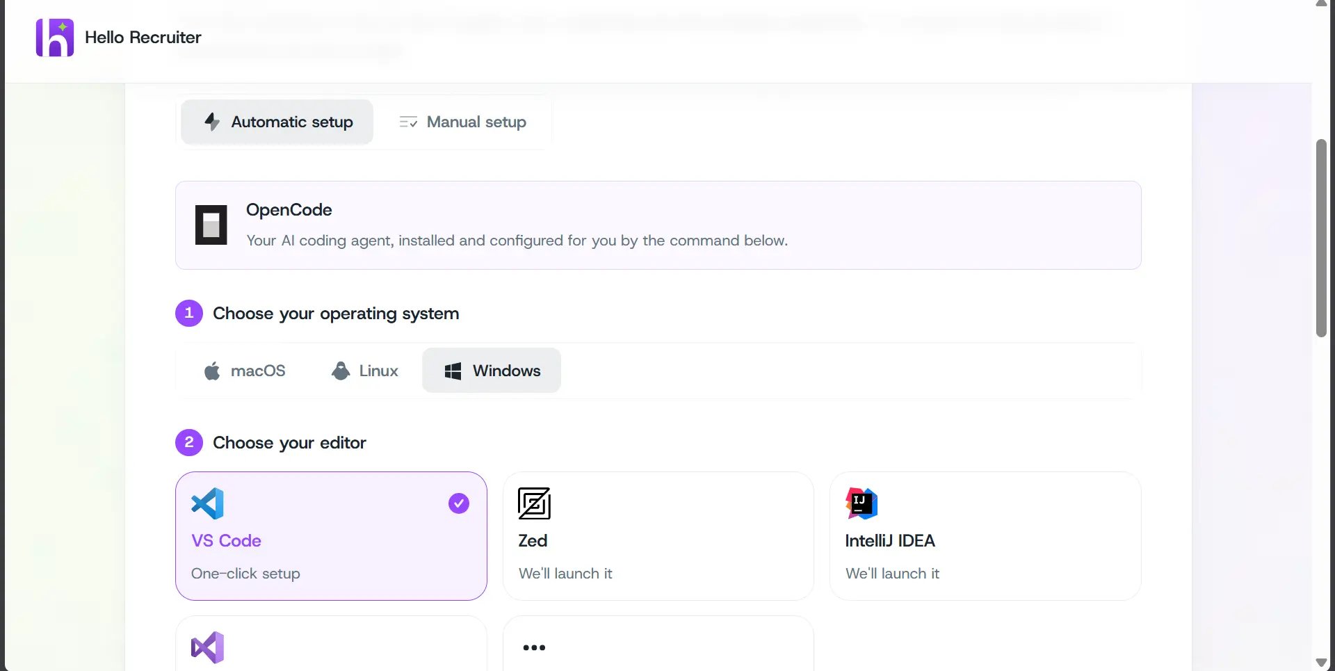Select the Visual Studio purple logo card

click(331, 643)
